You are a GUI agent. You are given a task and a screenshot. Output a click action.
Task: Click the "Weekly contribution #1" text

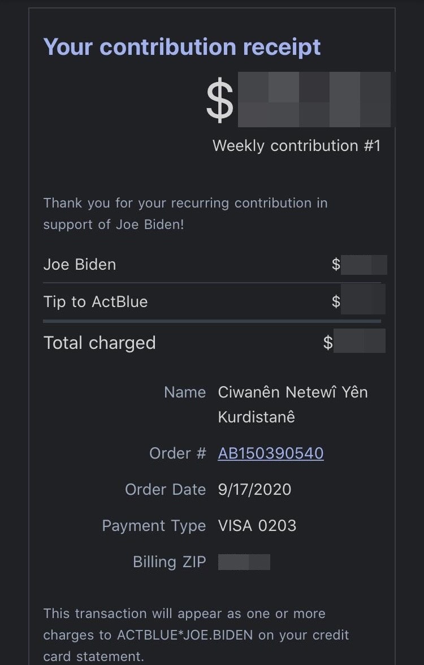click(x=296, y=146)
